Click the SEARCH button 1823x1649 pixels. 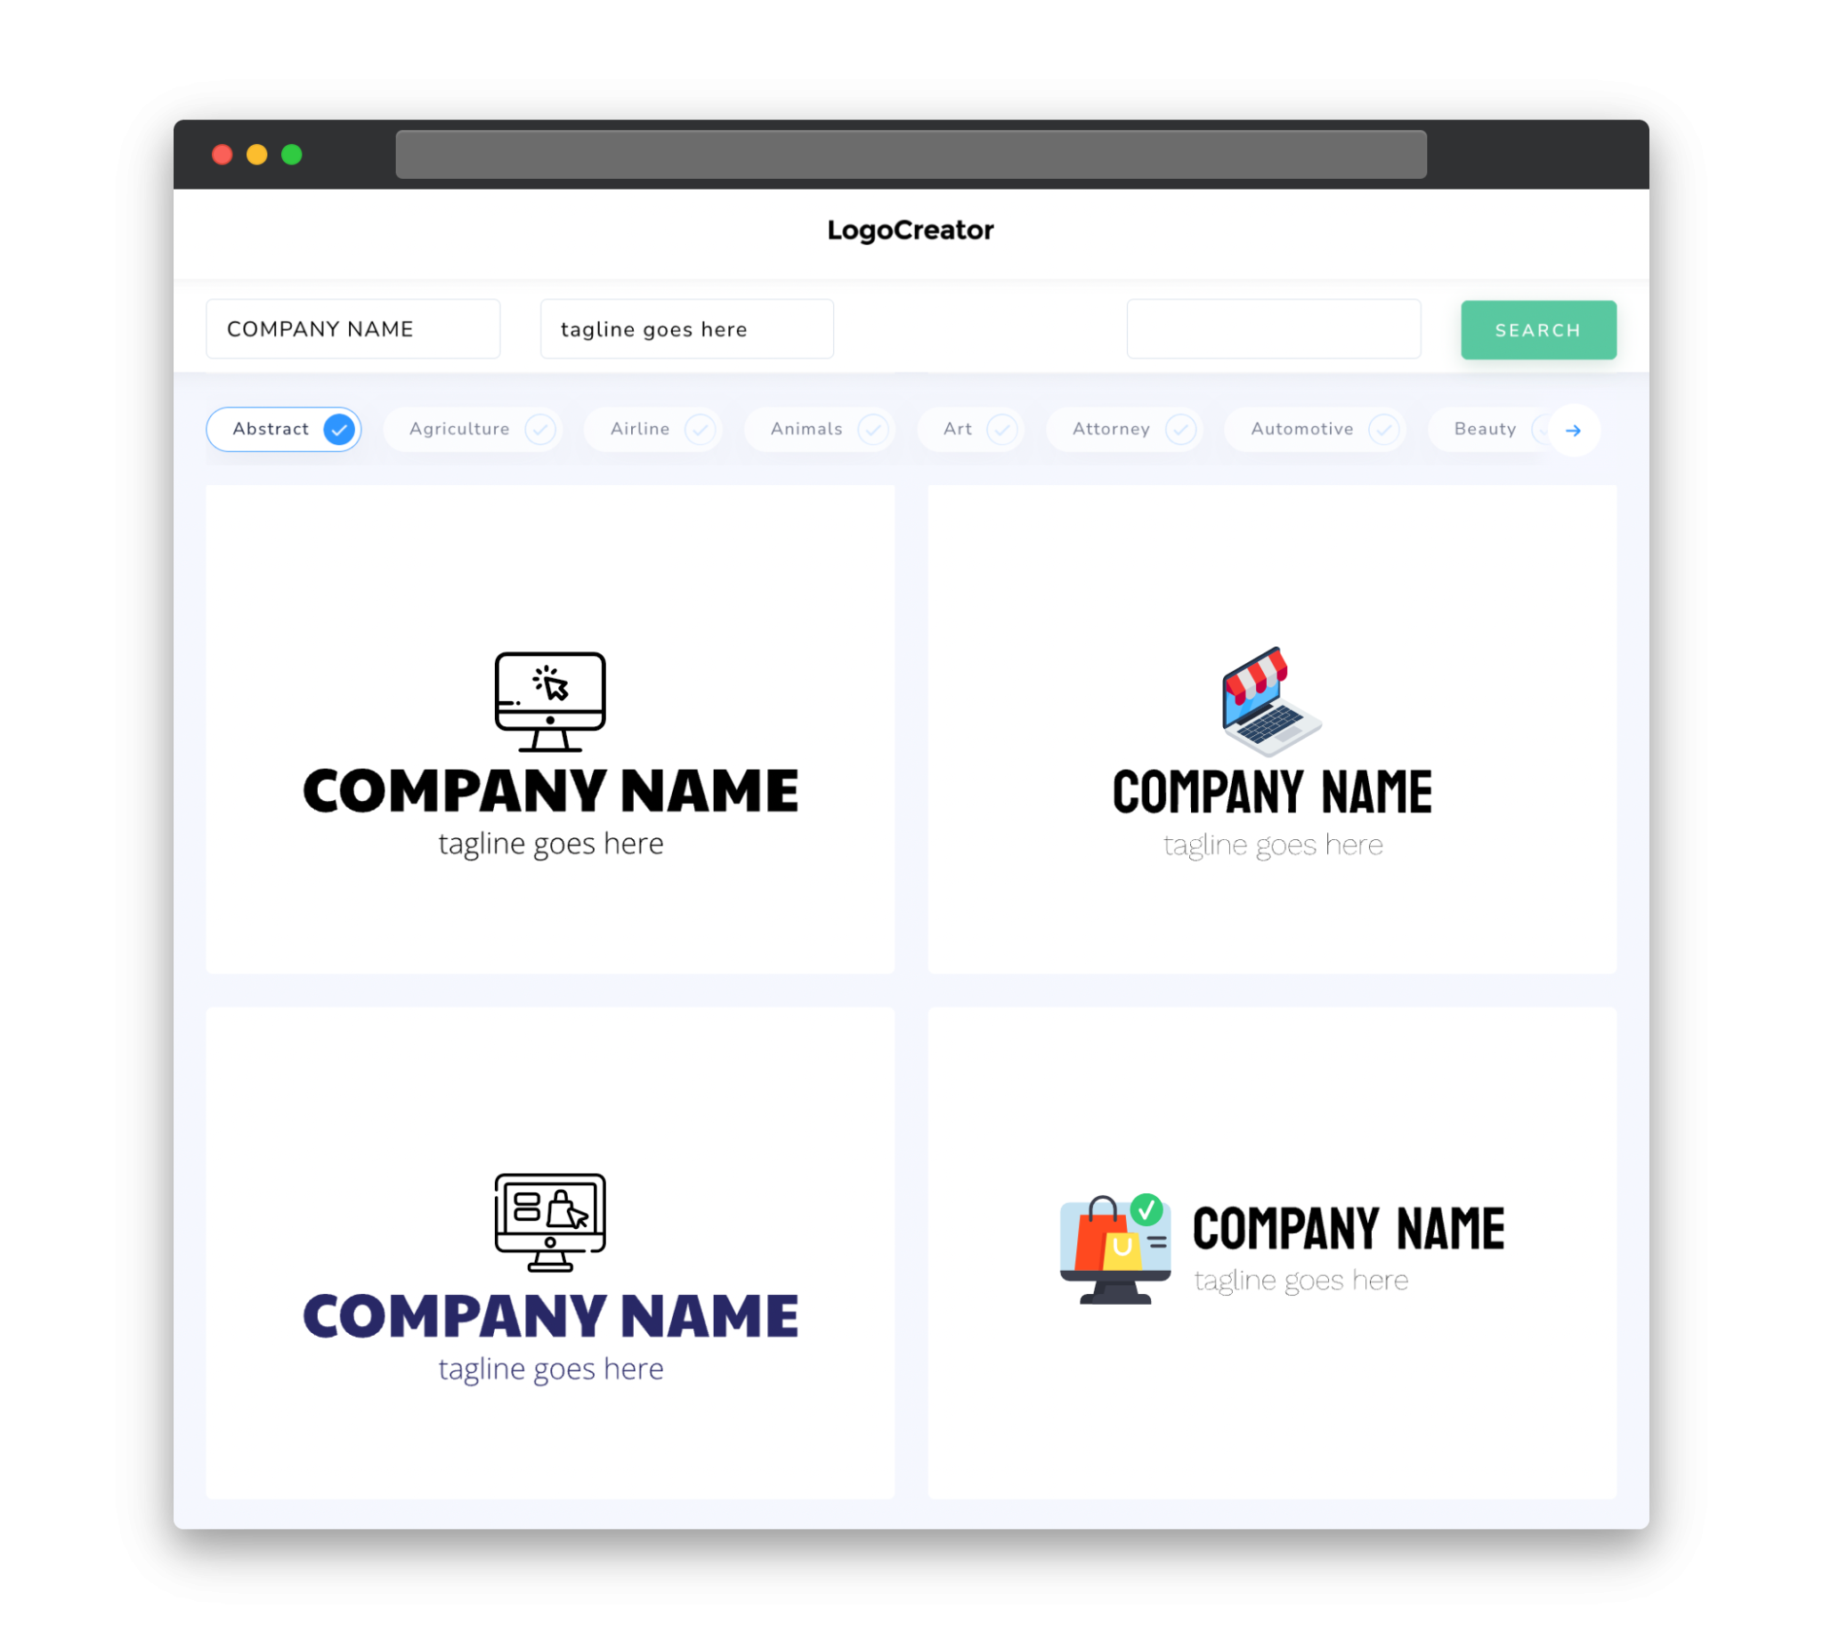click(x=1537, y=330)
